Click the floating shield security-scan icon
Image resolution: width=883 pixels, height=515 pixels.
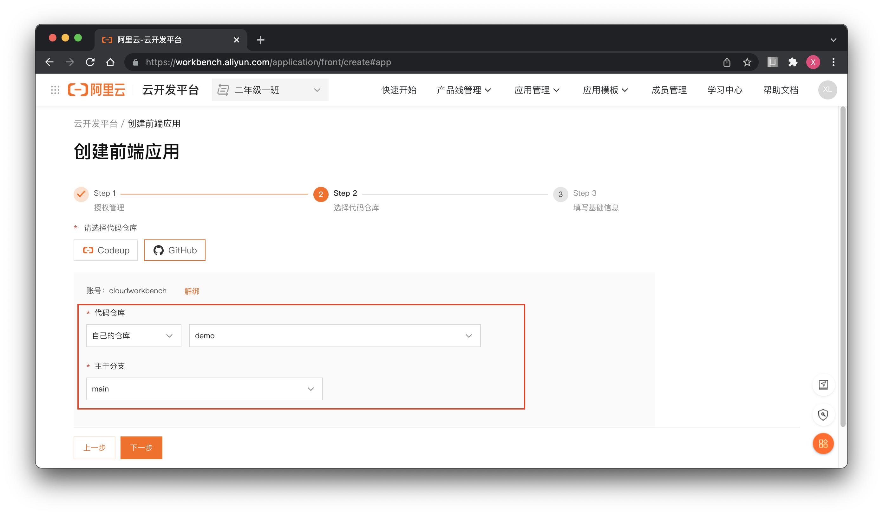tap(823, 415)
